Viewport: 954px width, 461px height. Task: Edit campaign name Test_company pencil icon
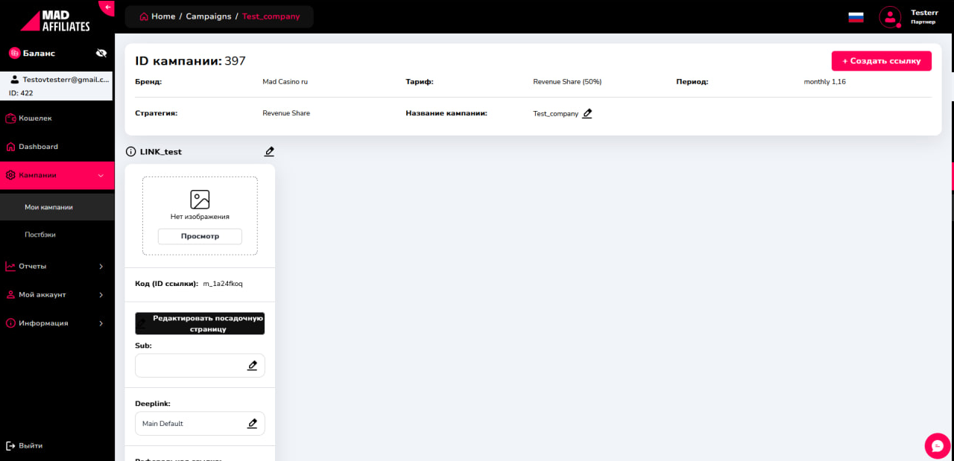587,114
